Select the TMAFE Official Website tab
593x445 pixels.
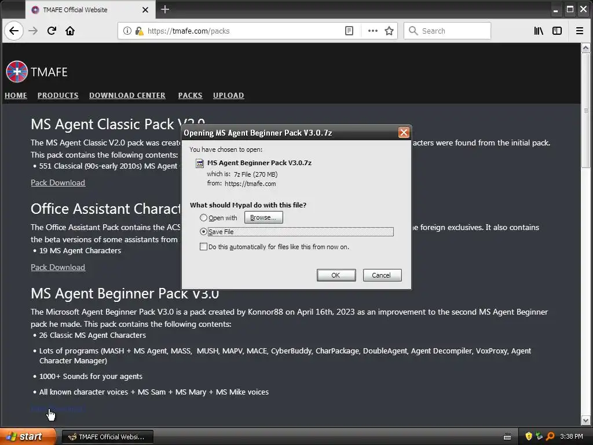click(x=90, y=10)
